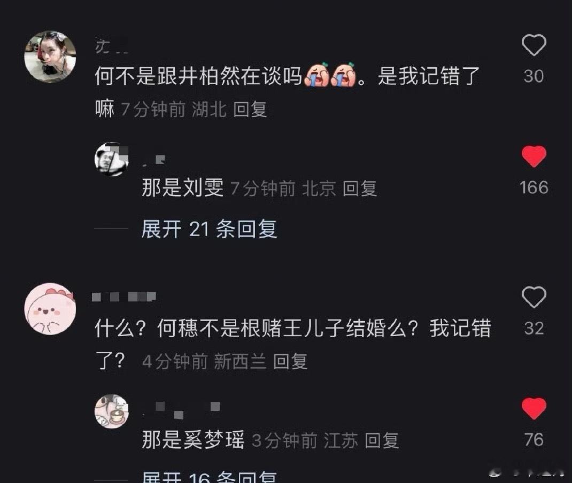Open avatar of 那是奚梦瑶 replier
This screenshot has height=483, width=572.
(112, 411)
